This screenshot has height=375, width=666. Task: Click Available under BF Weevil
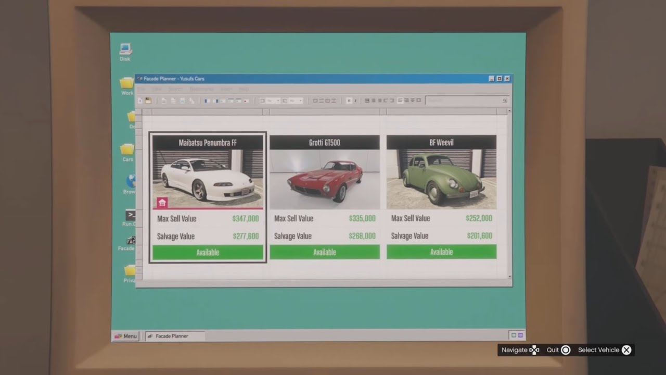click(x=441, y=252)
